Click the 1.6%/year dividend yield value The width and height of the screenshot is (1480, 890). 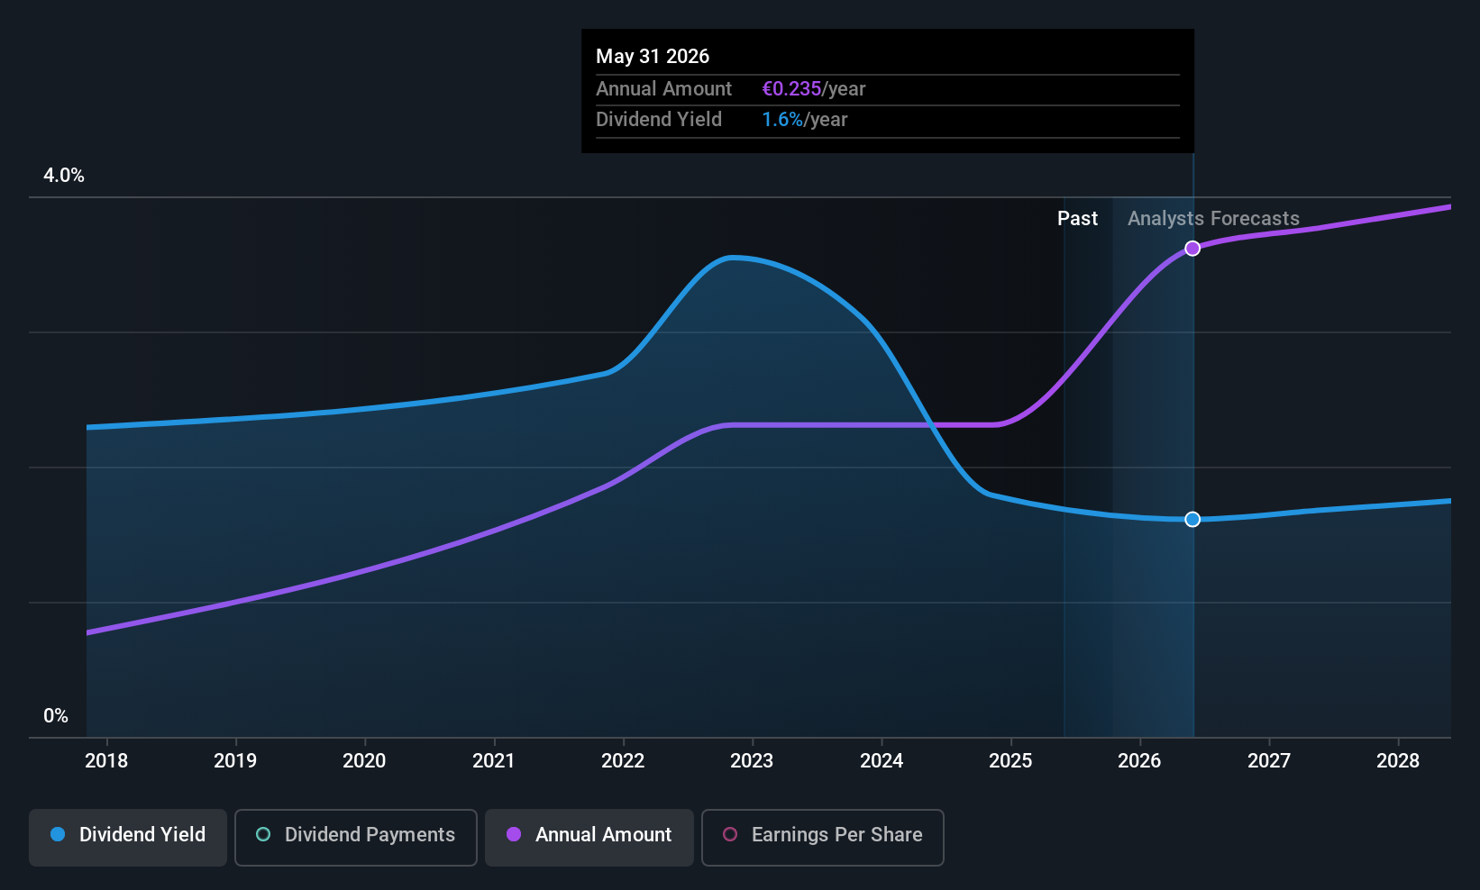click(x=804, y=120)
